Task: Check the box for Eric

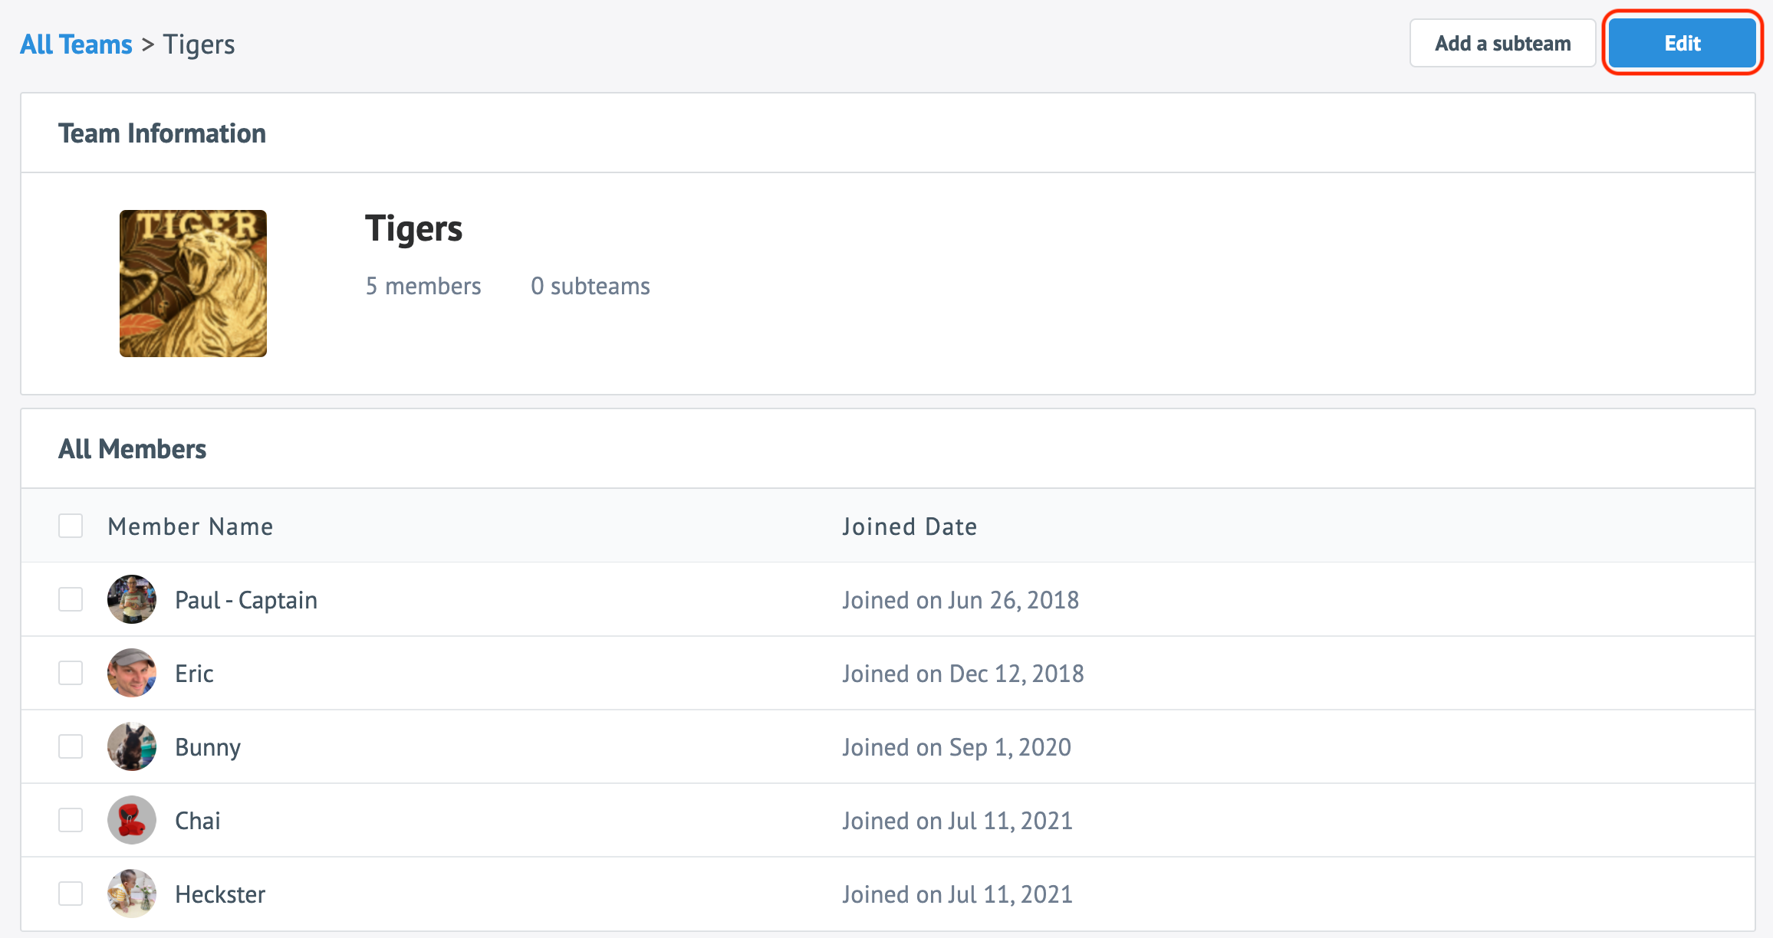Action: [x=71, y=673]
